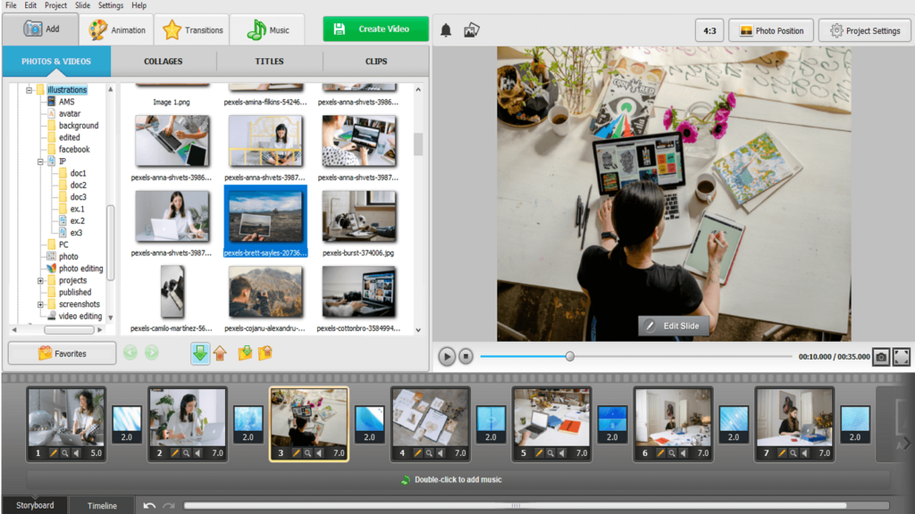Viewport: 915px width, 514px height.
Task: Click the undo arrow near the Storyboard tab
Action: point(150,505)
